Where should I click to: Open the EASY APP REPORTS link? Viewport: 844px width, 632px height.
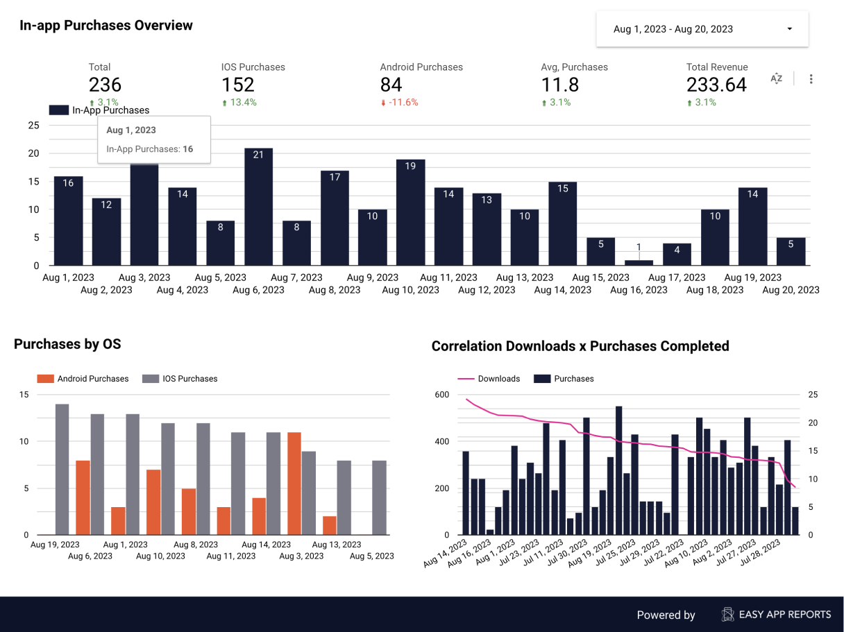pyautogui.click(x=785, y=615)
